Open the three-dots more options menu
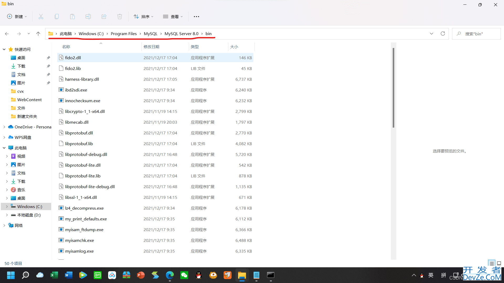504x283 pixels. pyautogui.click(x=196, y=17)
